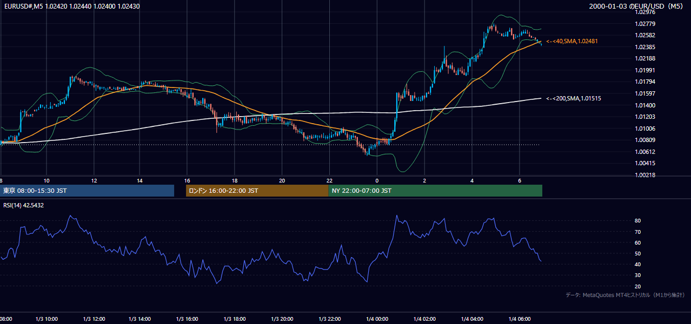Click the RSI scale value 50
This screenshot has height=324, width=691.
[x=638, y=253]
